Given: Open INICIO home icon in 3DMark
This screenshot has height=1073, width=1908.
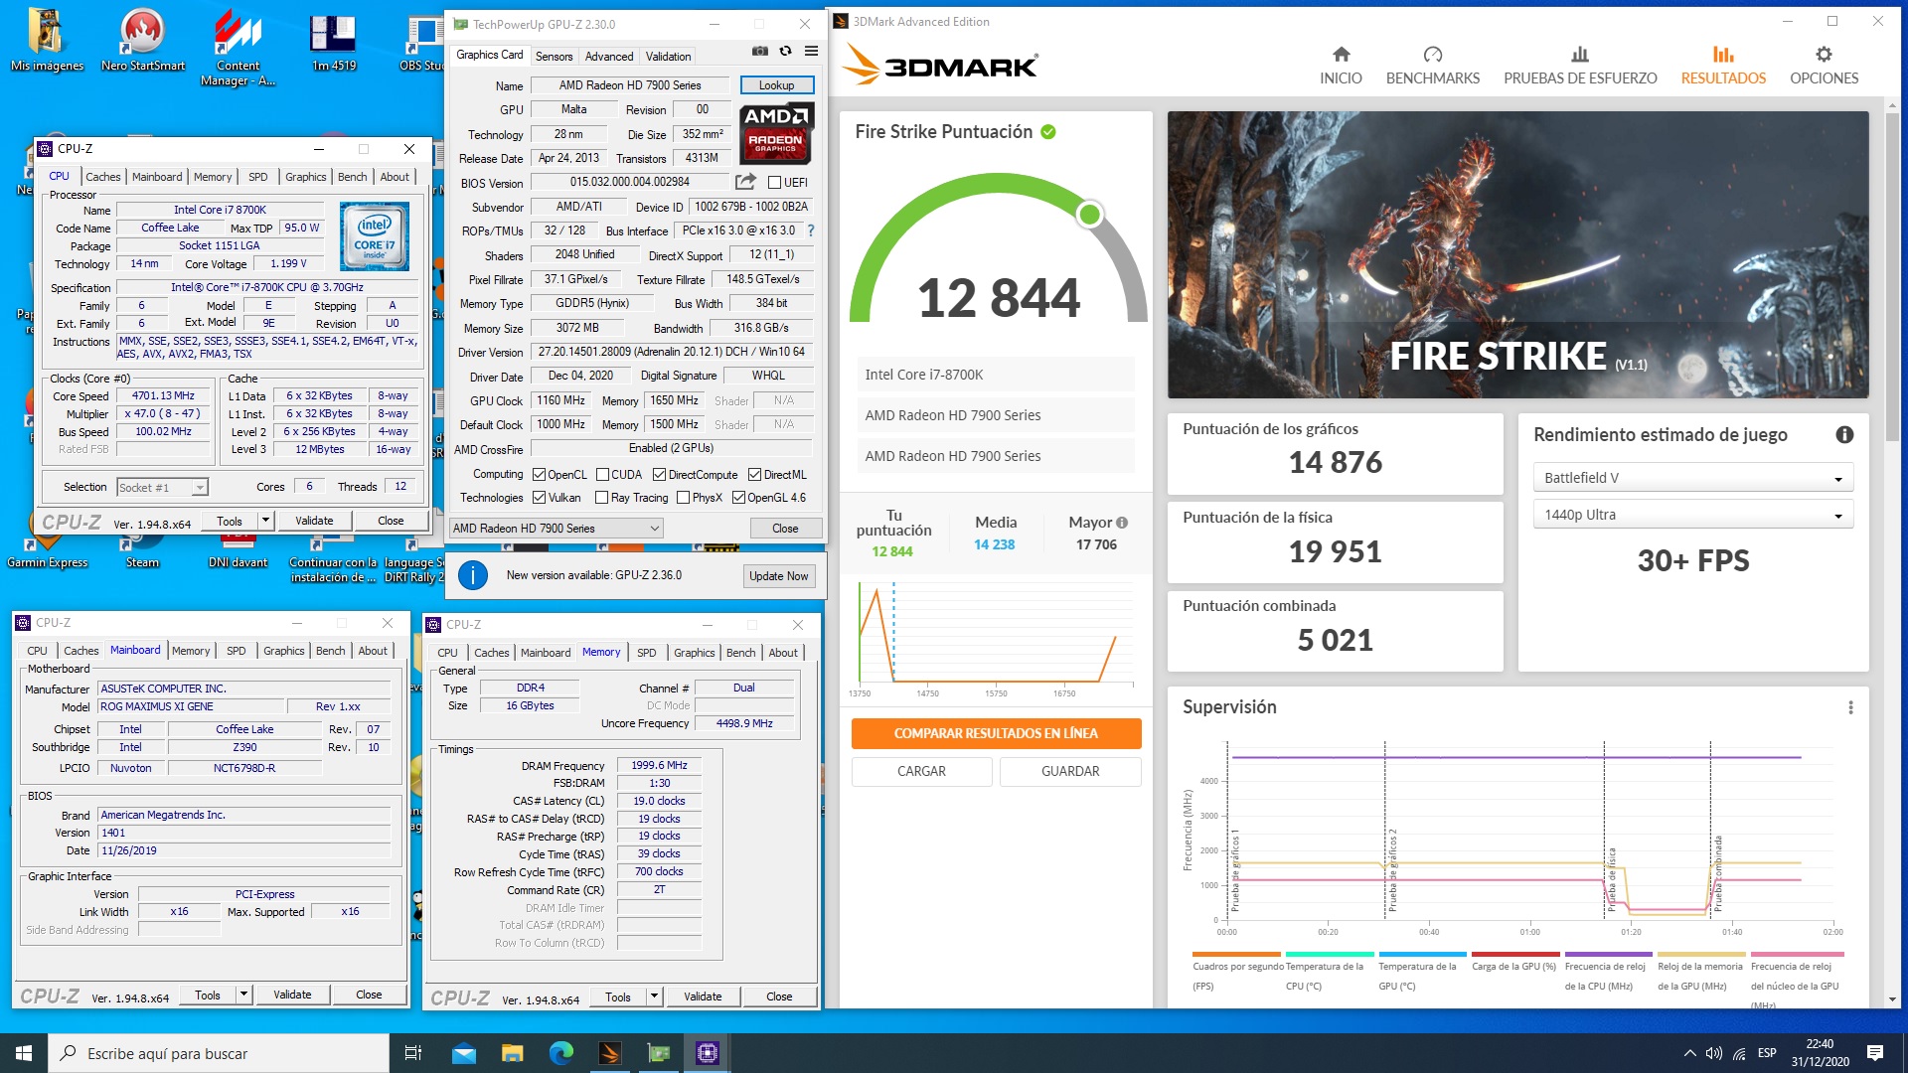Looking at the screenshot, I should 1341,54.
